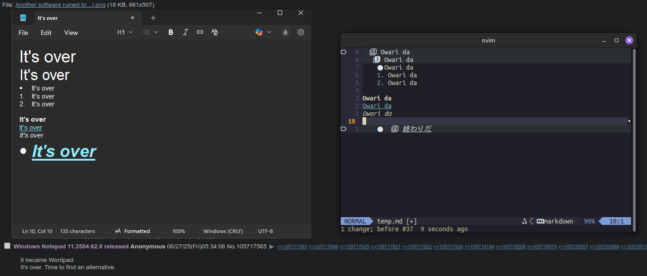Click "135 characters" in the status bar
The height and width of the screenshot is (276, 647).
point(78,231)
